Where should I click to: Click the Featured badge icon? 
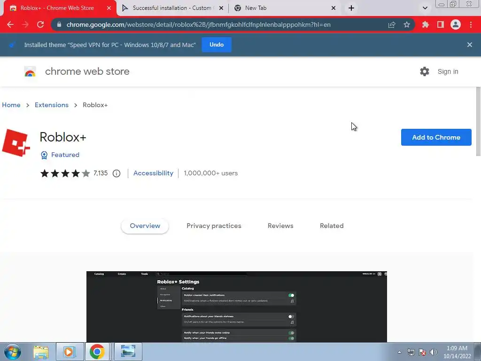(44, 155)
